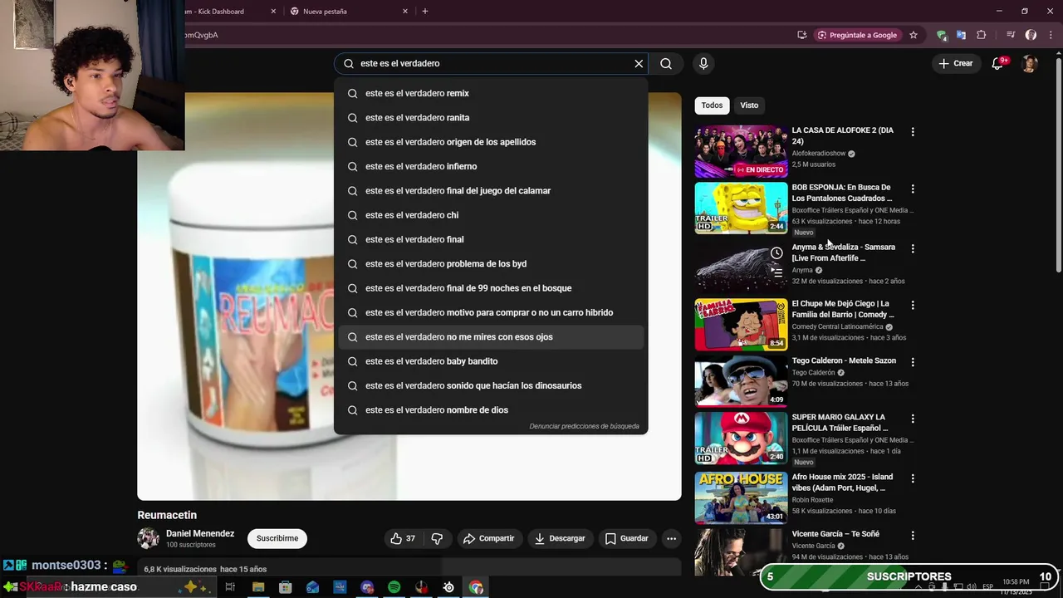Image resolution: width=1063 pixels, height=598 pixels.
Task: Open YouTube notifications bell
Action: [x=998, y=63]
